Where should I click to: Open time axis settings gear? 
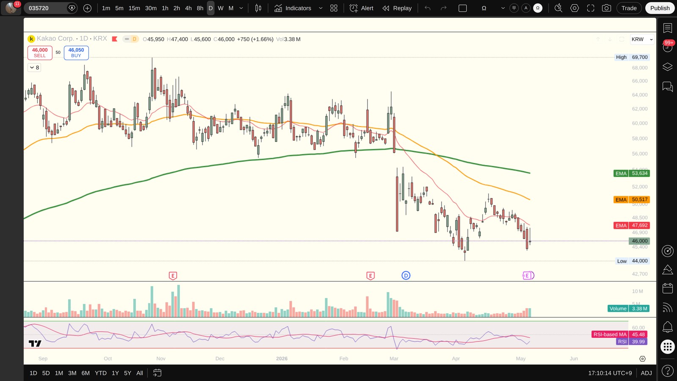tap(642, 359)
